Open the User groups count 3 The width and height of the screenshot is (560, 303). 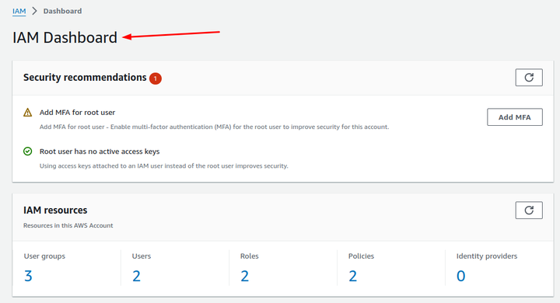click(x=28, y=276)
